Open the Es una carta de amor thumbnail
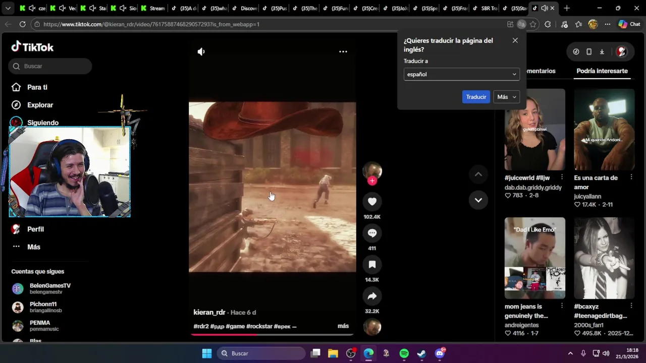This screenshot has width=646, height=363. coord(604,130)
